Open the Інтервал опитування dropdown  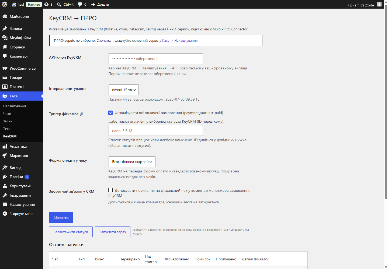click(124, 90)
